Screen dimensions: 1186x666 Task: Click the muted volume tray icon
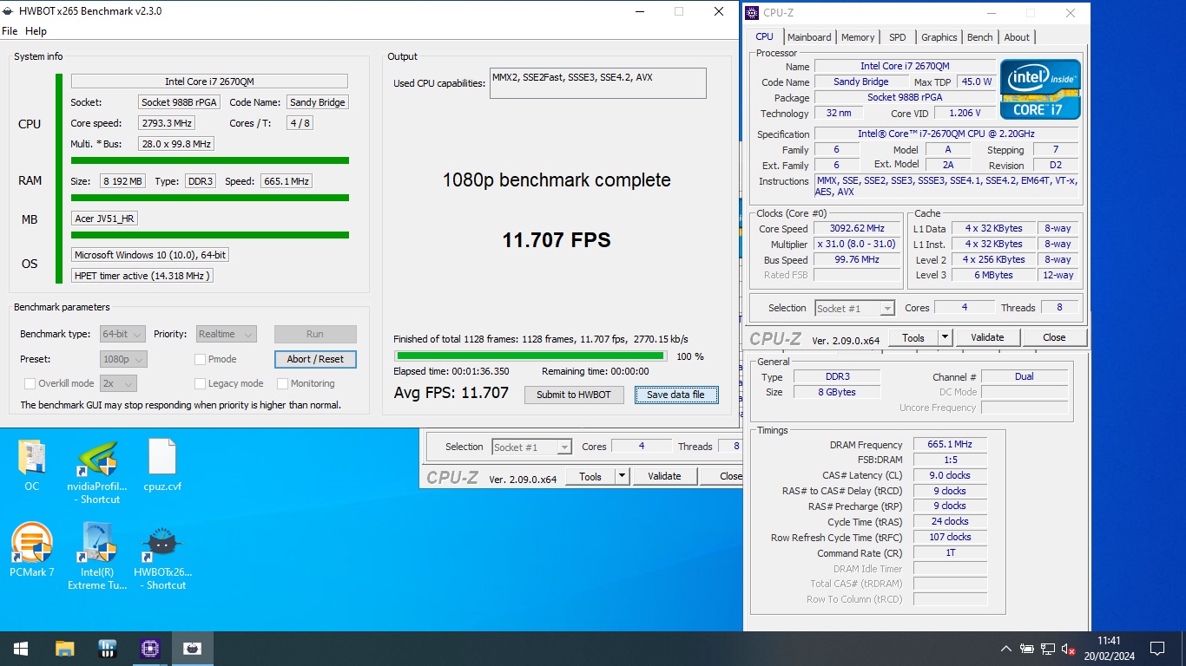pyautogui.click(x=1069, y=649)
